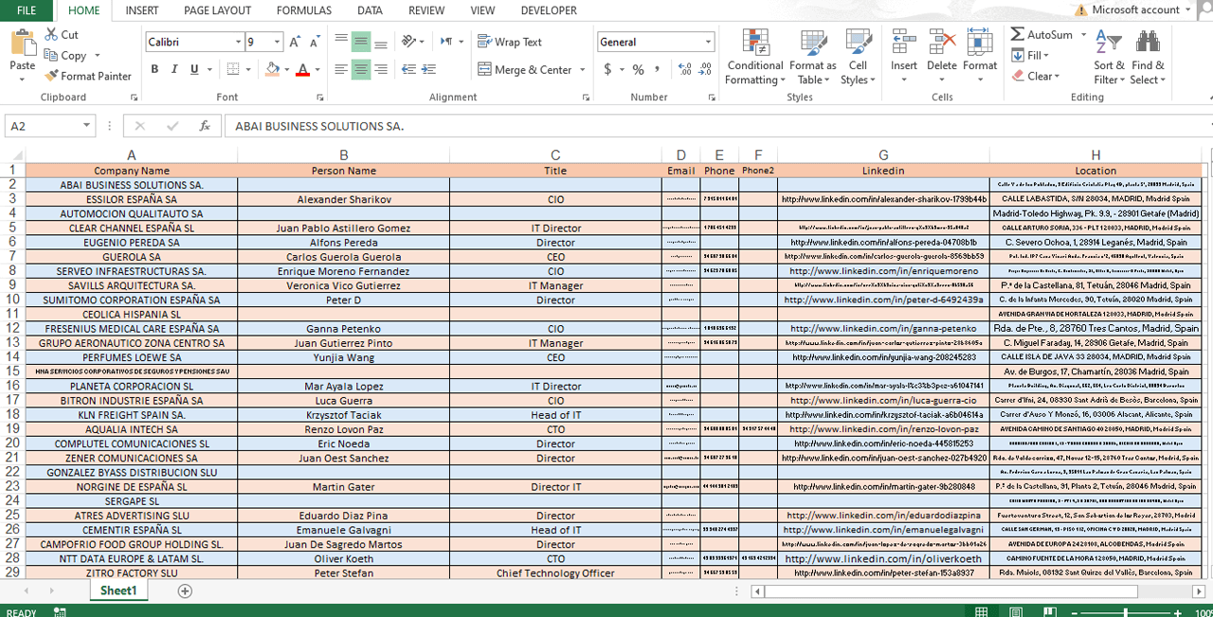
Task: Toggle Wrap Text for the cell
Action: pyautogui.click(x=509, y=42)
